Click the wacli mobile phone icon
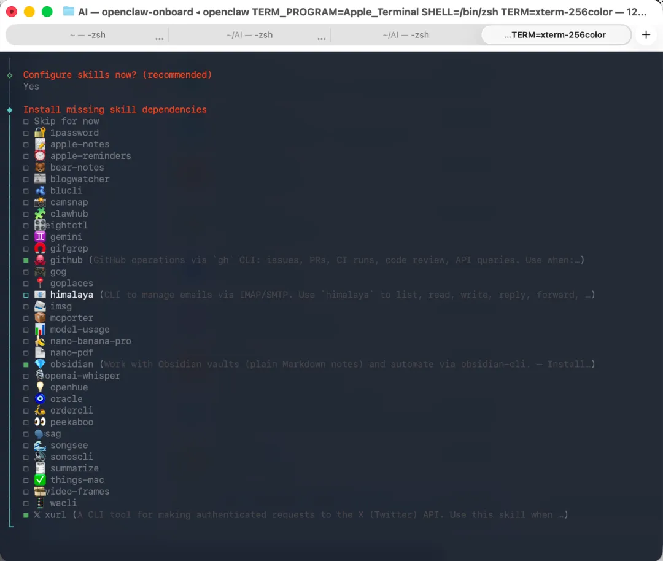663x561 pixels. click(40, 503)
